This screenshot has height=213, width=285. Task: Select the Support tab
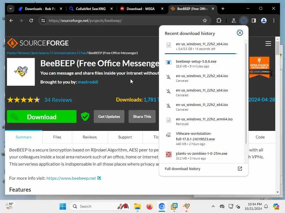125,137
